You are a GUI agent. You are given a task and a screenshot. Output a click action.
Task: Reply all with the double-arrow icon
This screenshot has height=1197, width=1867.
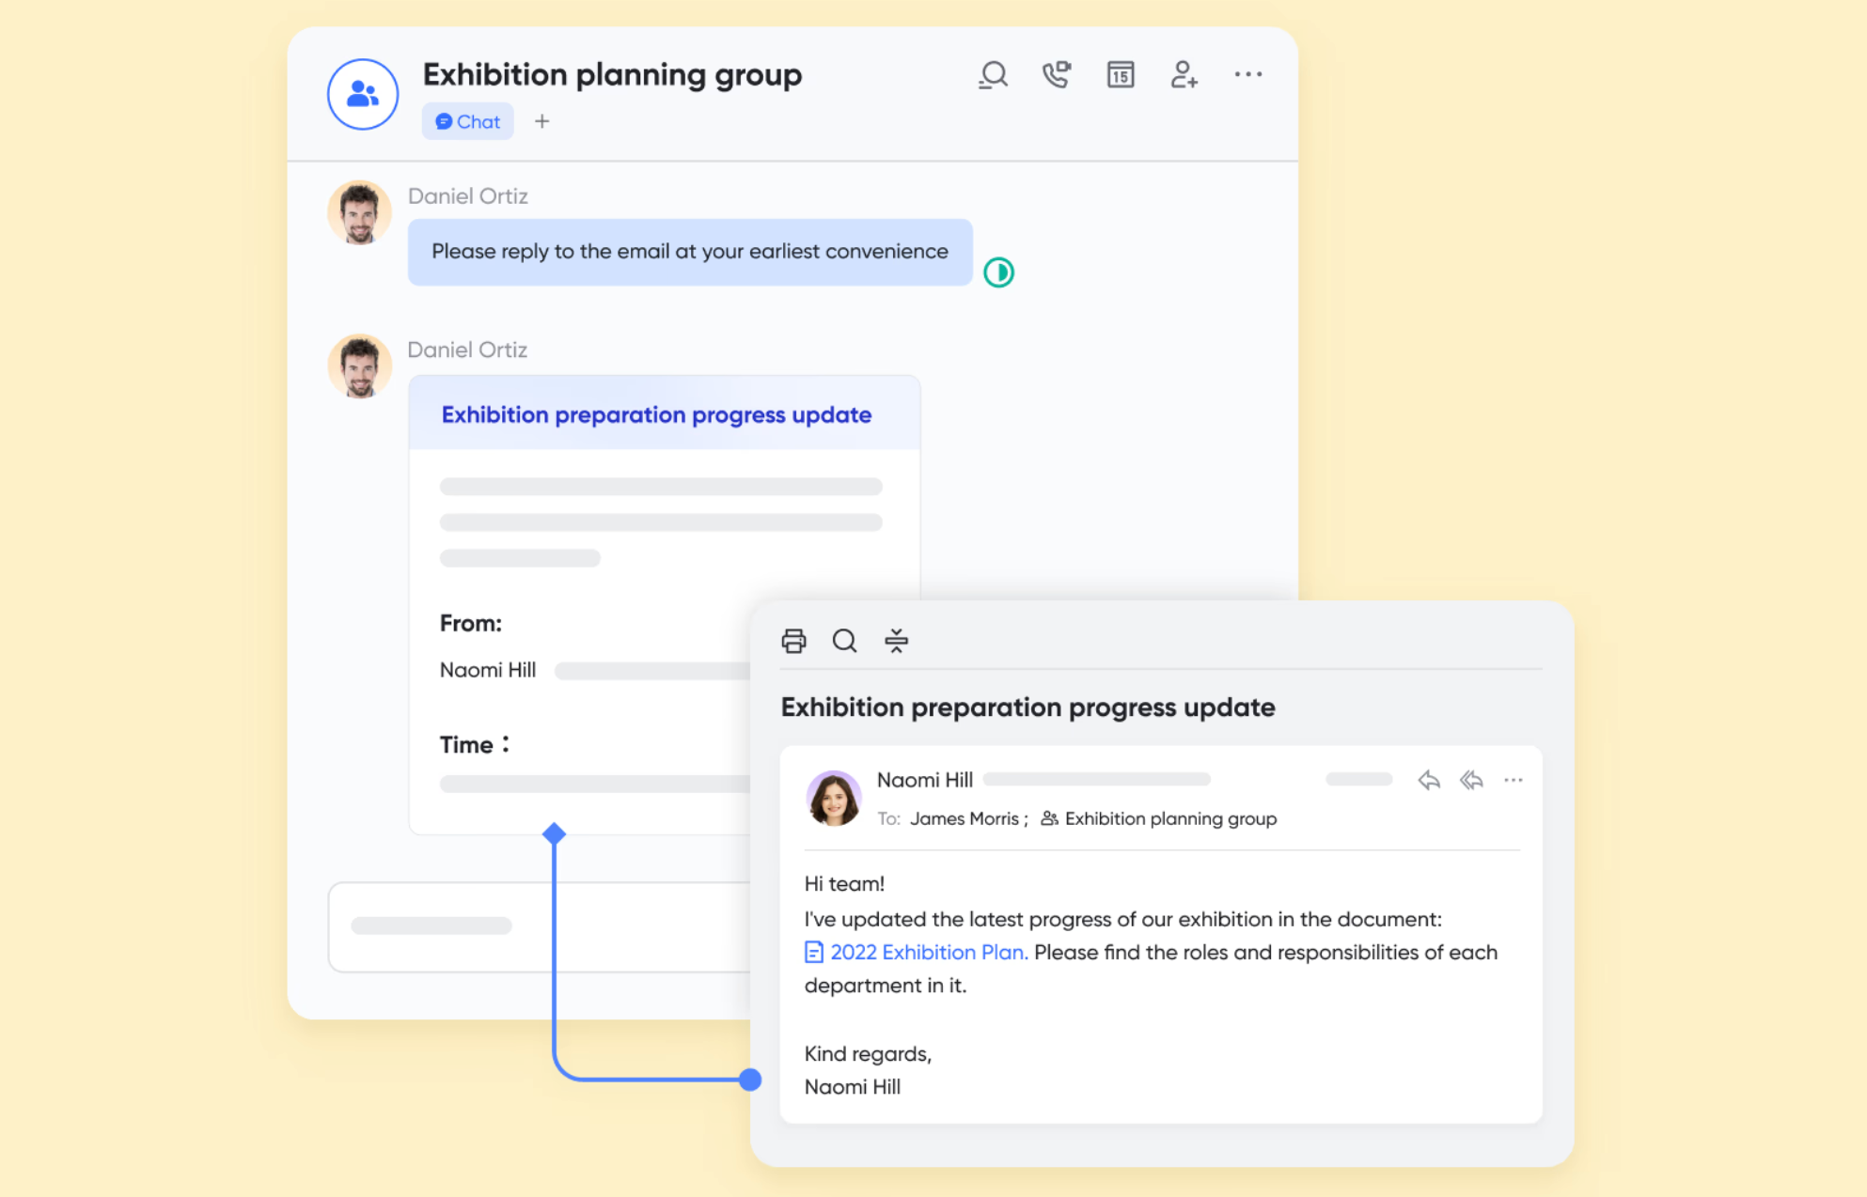point(1471,780)
